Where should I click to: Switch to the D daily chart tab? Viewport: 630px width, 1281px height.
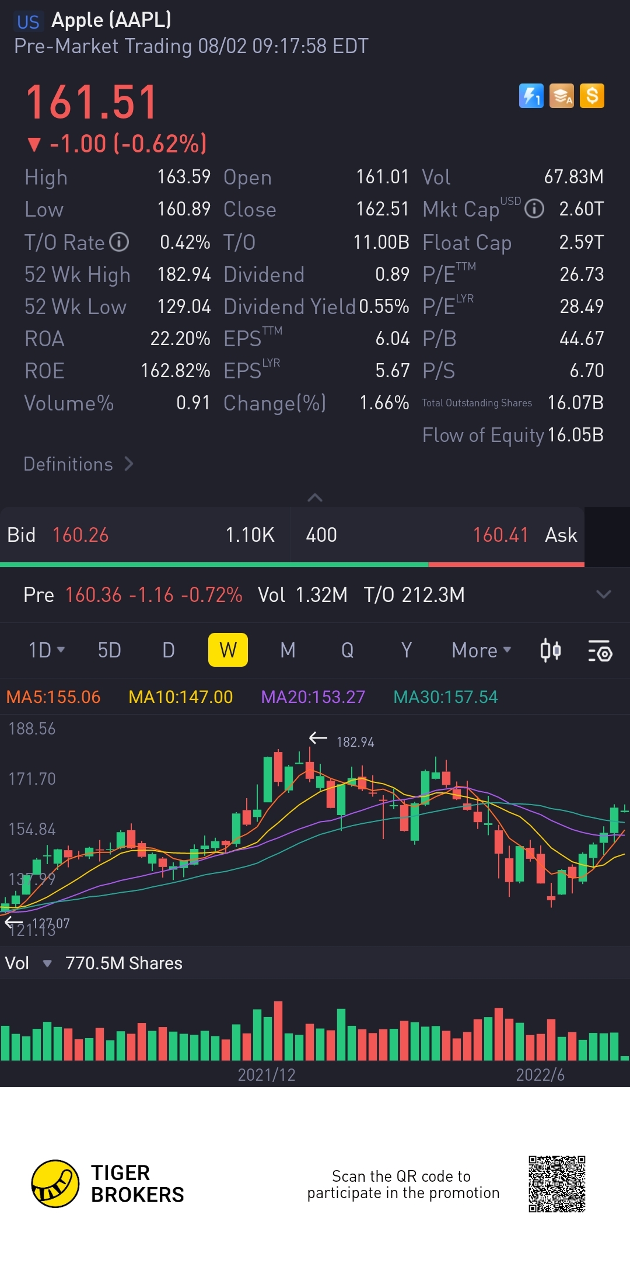(169, 650)
